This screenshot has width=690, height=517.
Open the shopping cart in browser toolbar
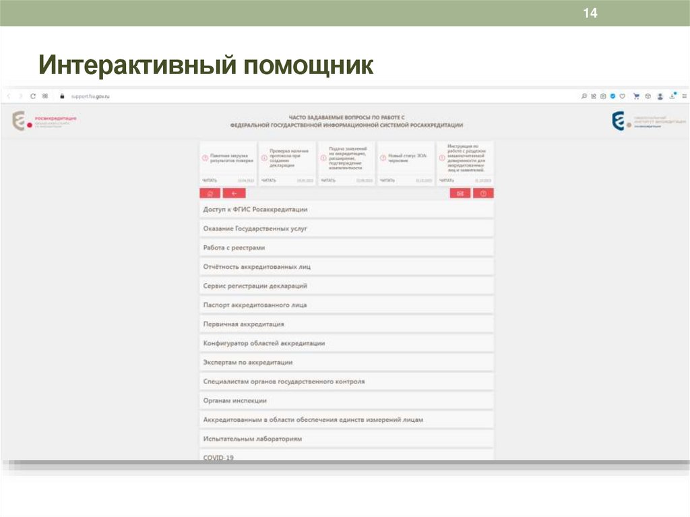click(x=636, y=96)
